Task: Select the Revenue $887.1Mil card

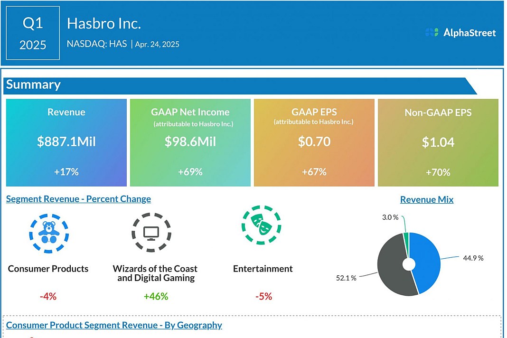Action: click(x=66, y=142)
